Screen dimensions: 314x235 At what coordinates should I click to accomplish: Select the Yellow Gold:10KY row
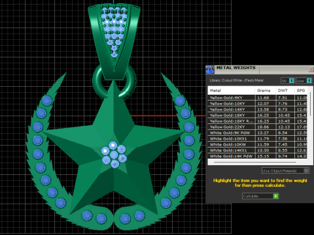point(258,104)
